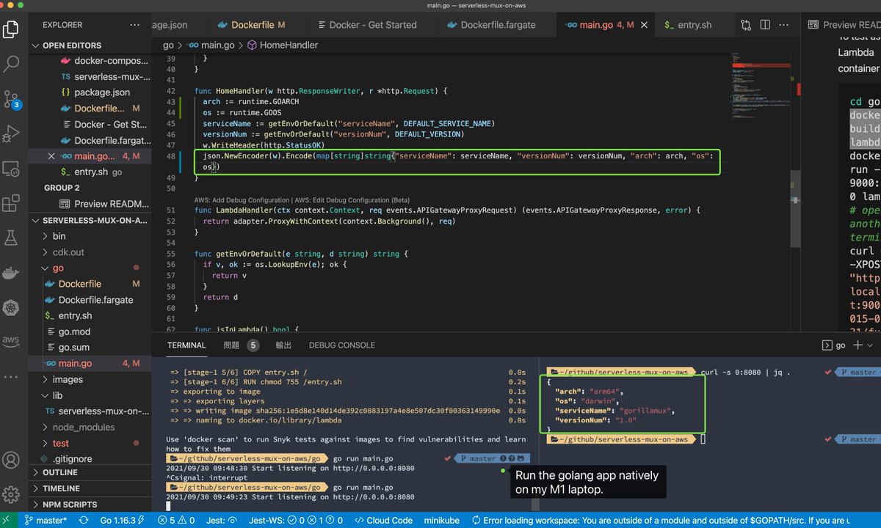This screenshot has width=881, height=528.
Task: Switch to the entry.sh editor tab
Action: [694, 25]
